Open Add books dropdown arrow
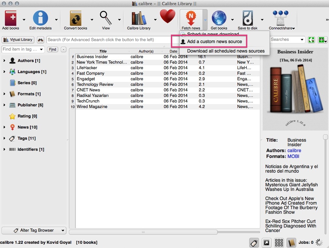 [24, 20]
